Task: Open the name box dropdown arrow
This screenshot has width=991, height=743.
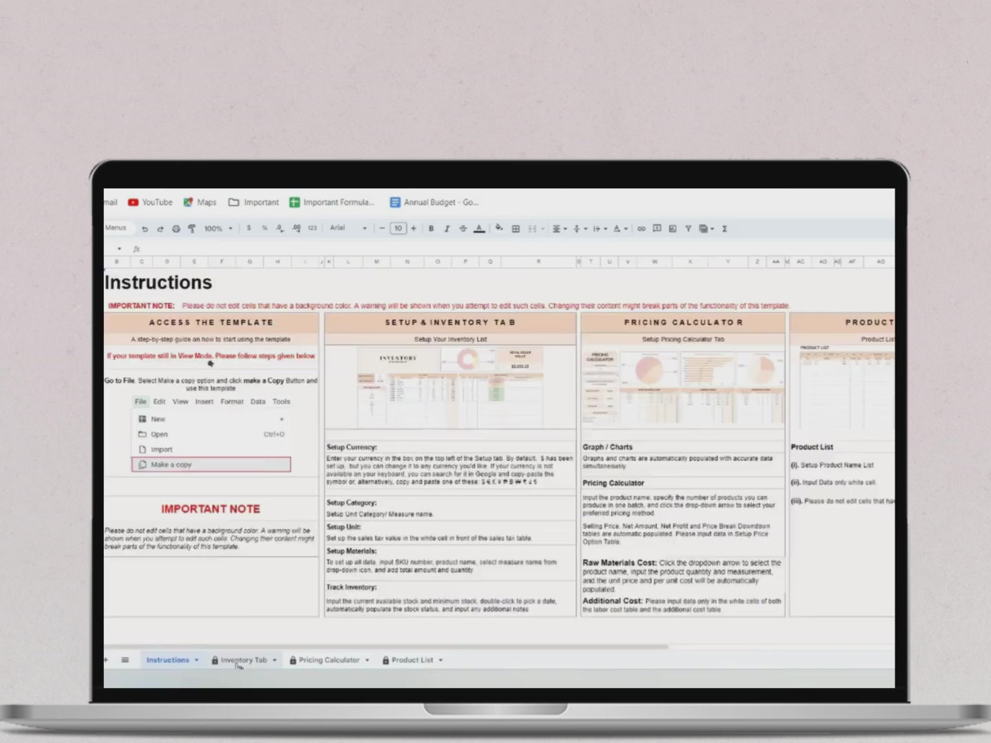Action: 119,248
